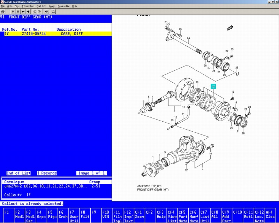Click callout 18 in the diagram
This screenshot has height=223, width=279.
click(x=197, y=82)
